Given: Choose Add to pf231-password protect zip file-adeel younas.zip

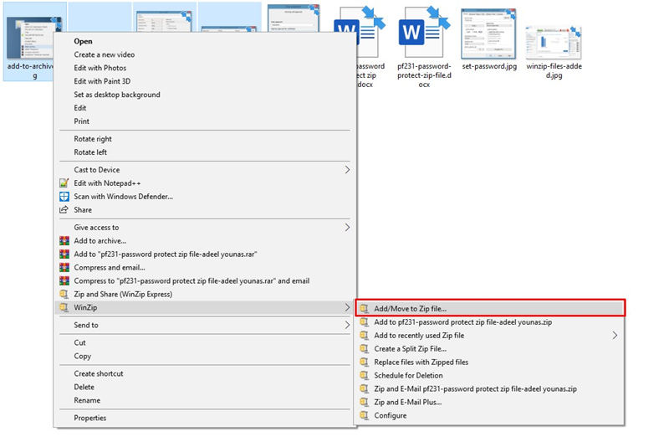Looking at the screenshot, I should pos(463,322).
